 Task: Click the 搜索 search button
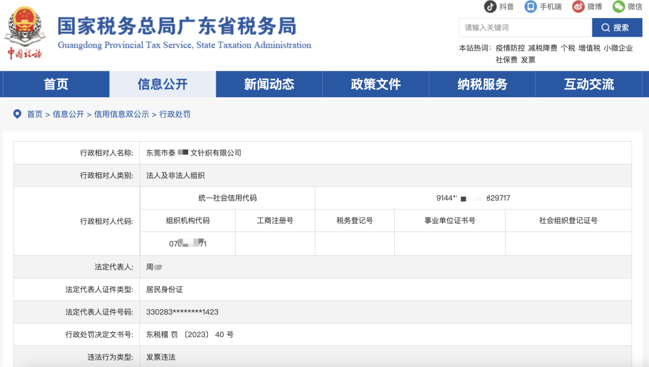617,28
